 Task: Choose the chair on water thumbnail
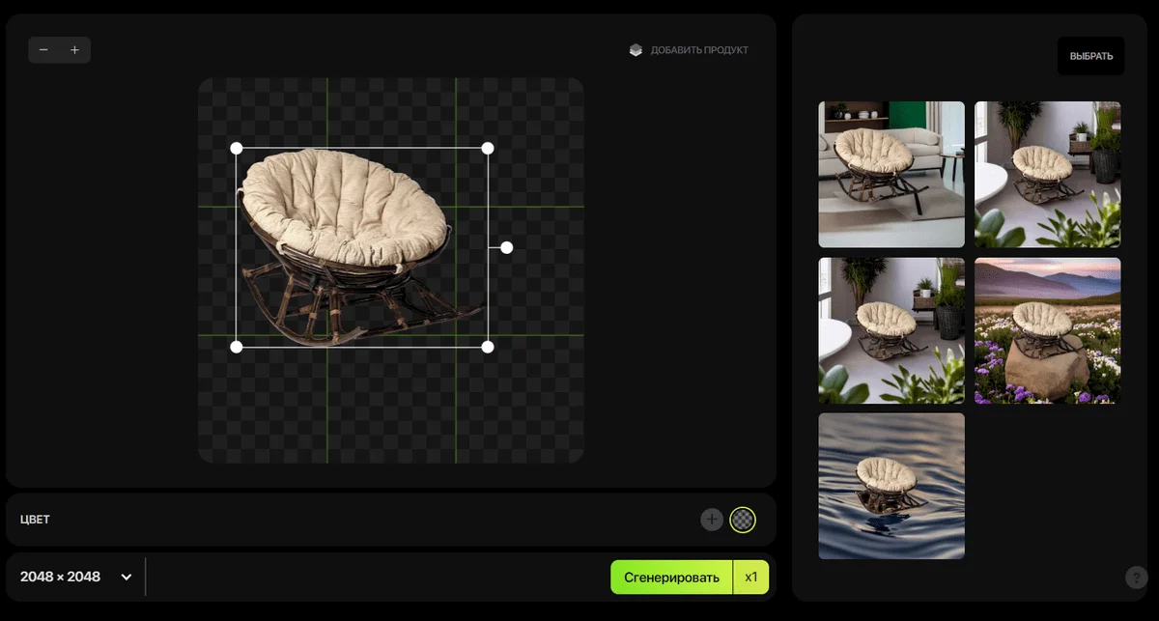point(891,486)
